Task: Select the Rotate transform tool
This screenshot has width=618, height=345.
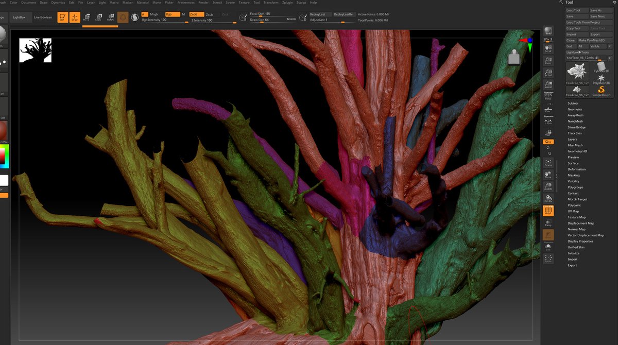Action: [x=111, y=18]
